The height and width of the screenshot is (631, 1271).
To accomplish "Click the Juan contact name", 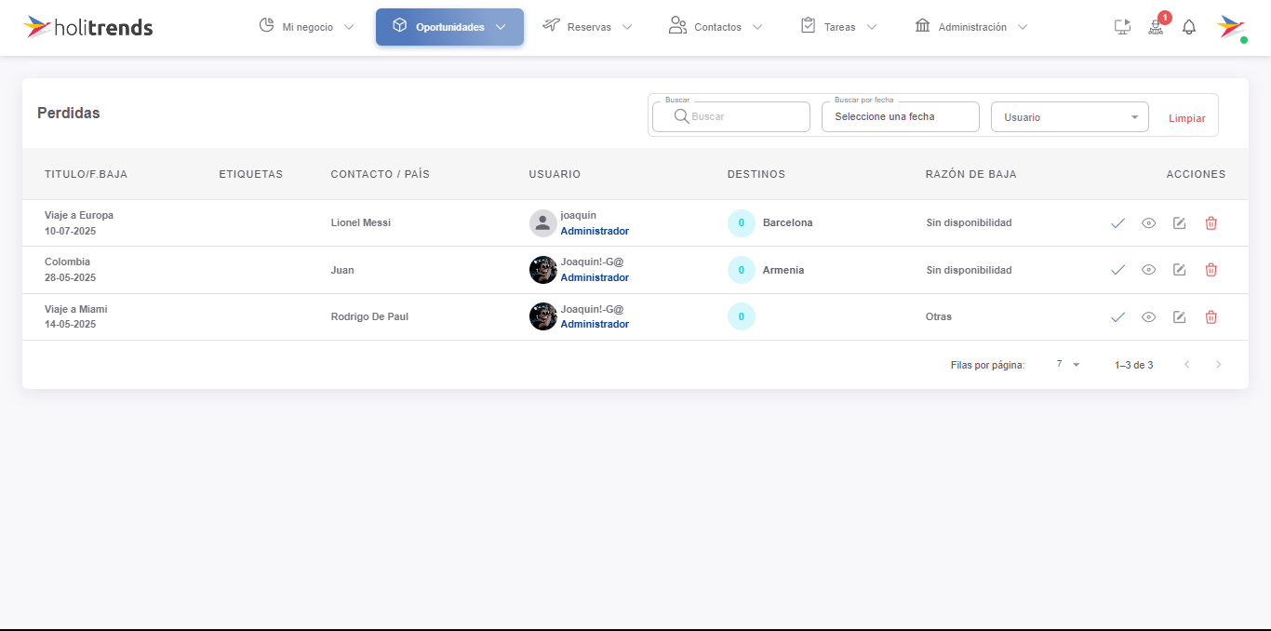I will click(x=342, y=270).
